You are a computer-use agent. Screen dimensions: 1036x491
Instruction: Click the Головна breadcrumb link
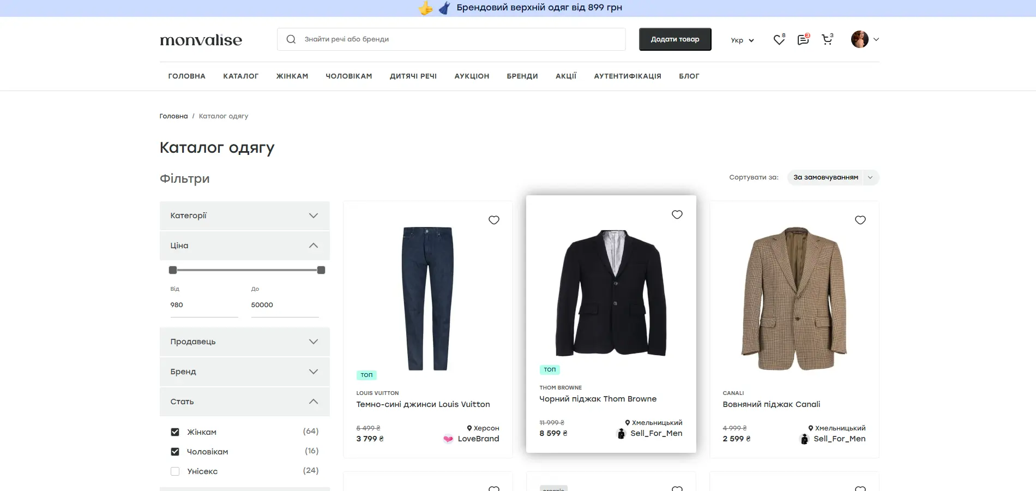pos(173,116)
